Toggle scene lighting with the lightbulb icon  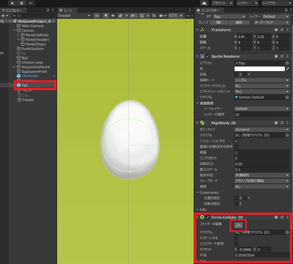[x=106, y=16]
